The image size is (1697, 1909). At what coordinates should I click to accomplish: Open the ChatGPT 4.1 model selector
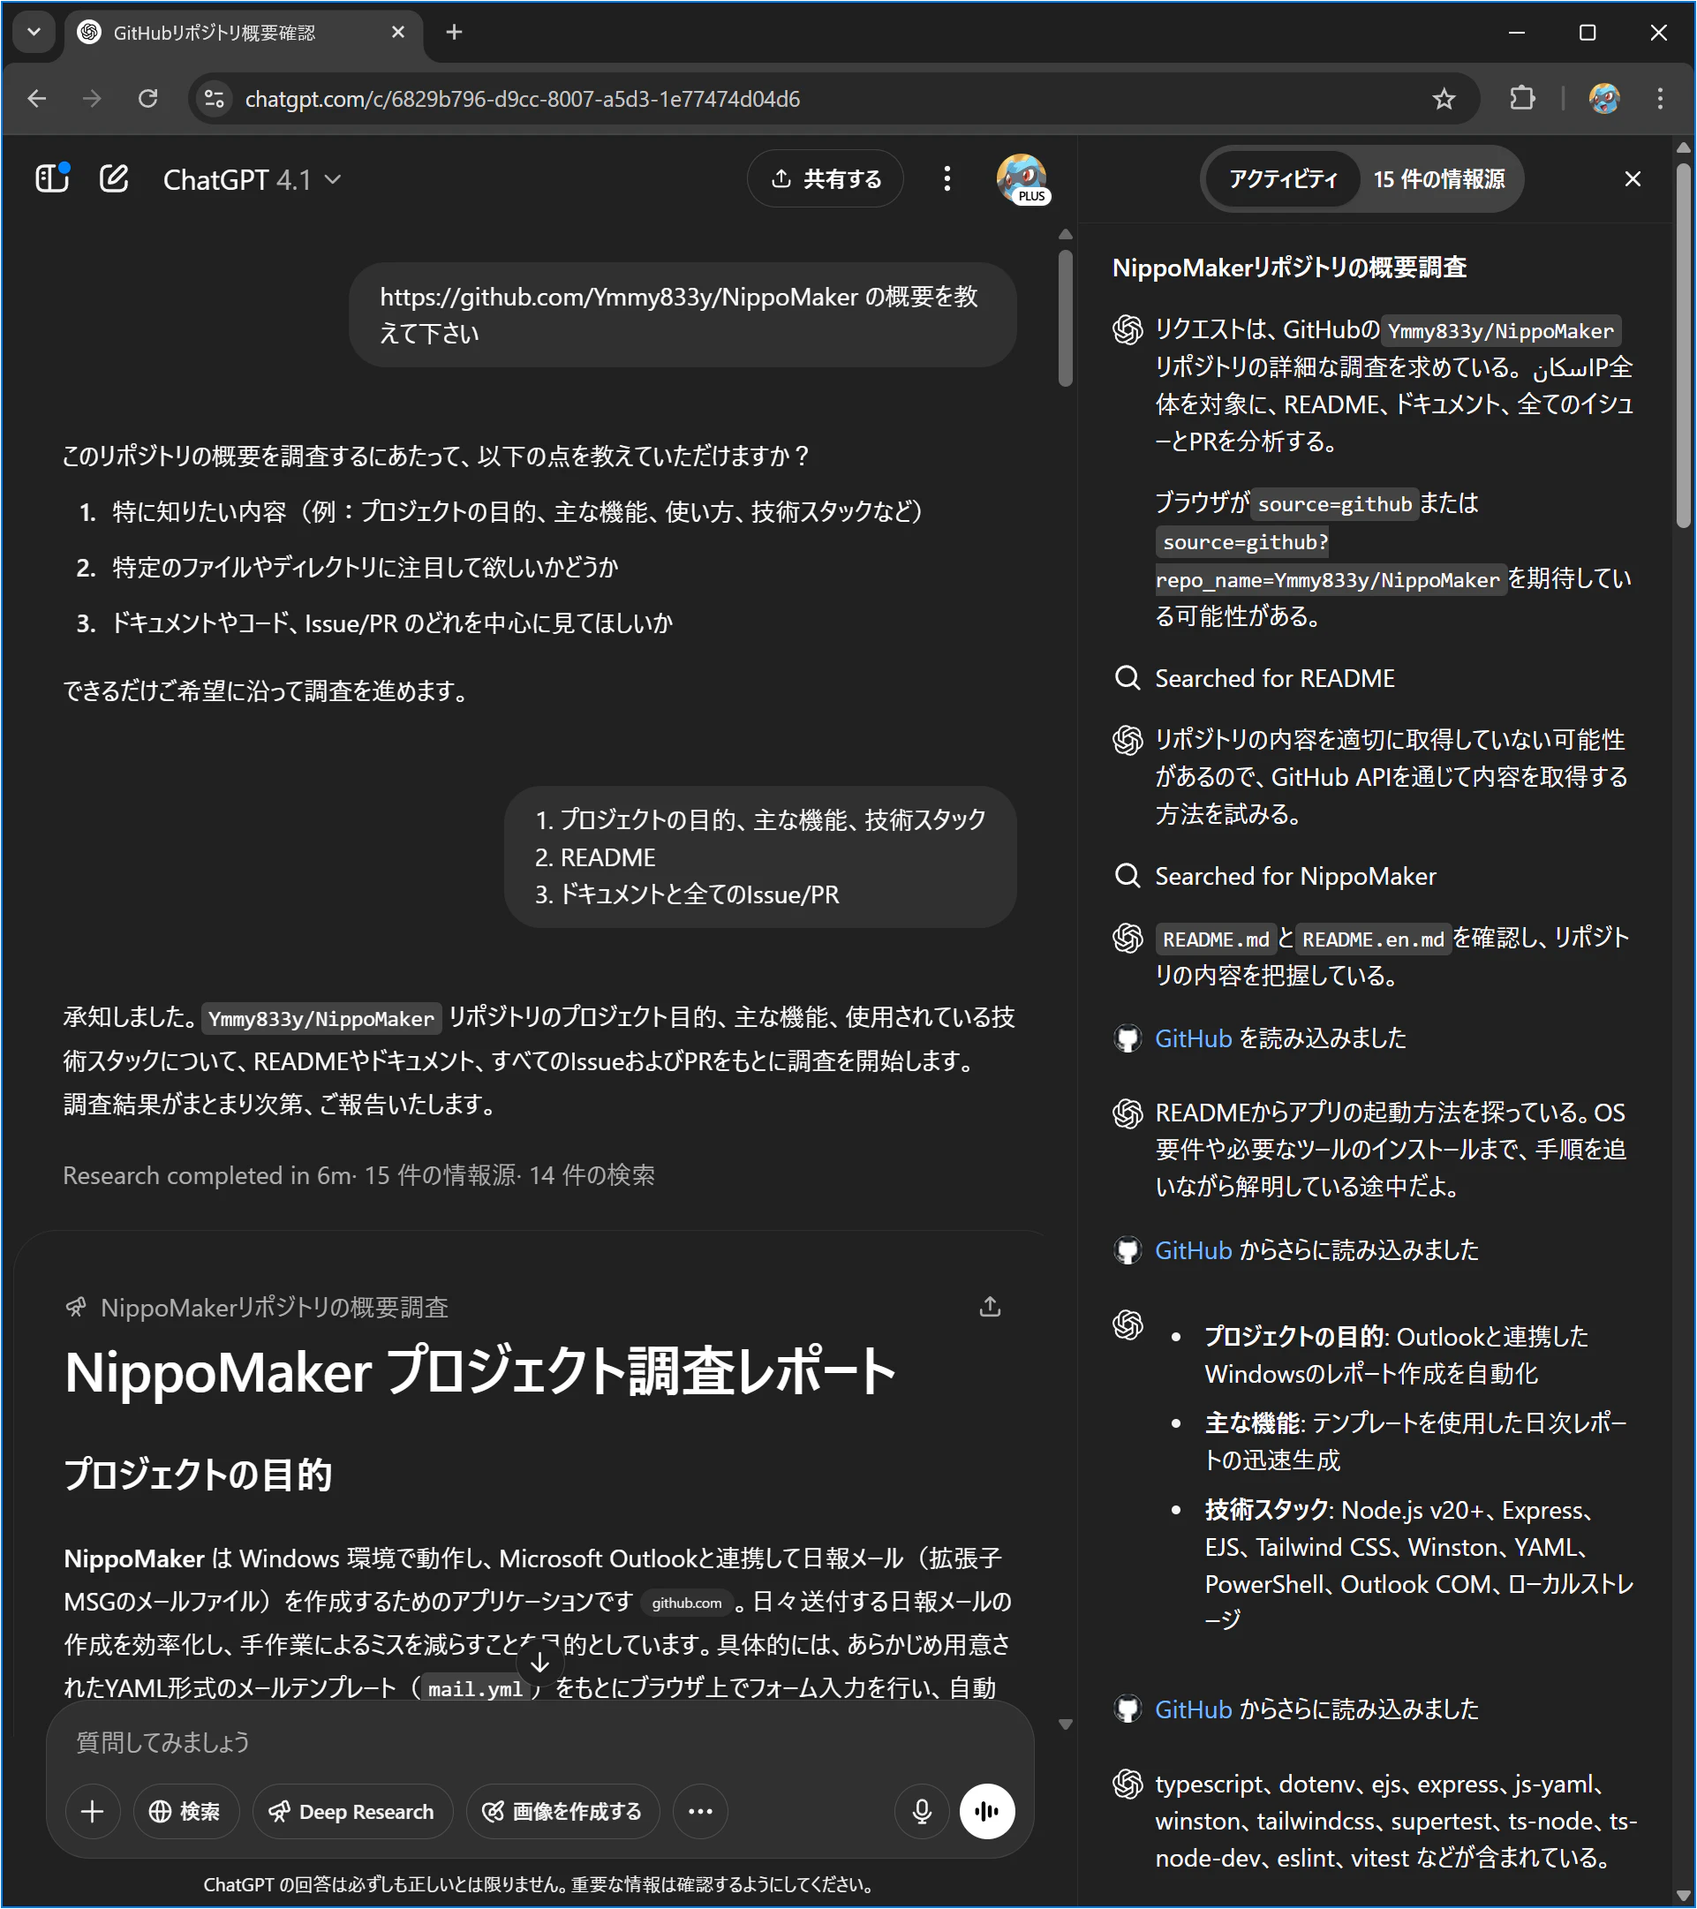(x=252, y=179)
